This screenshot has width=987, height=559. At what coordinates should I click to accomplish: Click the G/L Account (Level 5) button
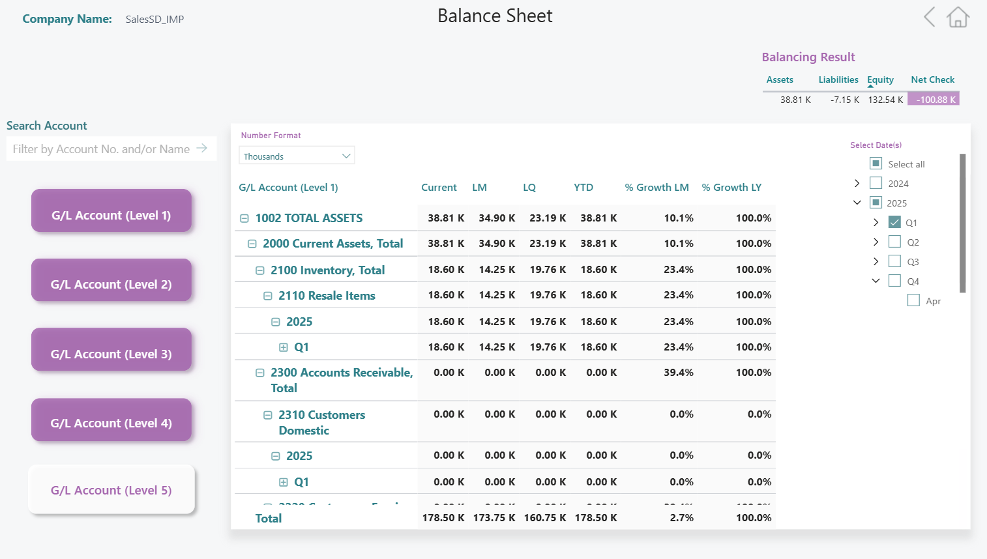tap(111, 490)
